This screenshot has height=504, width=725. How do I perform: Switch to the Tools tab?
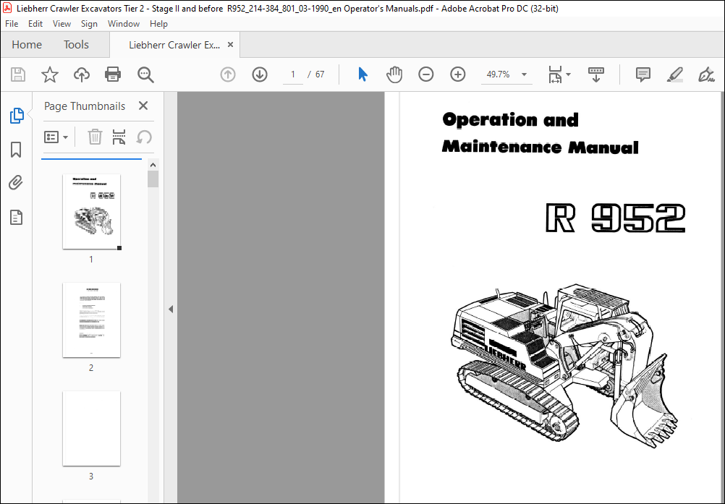76,44
